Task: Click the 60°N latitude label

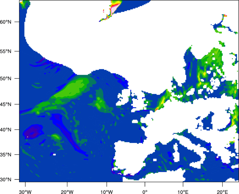Action: 6,22
